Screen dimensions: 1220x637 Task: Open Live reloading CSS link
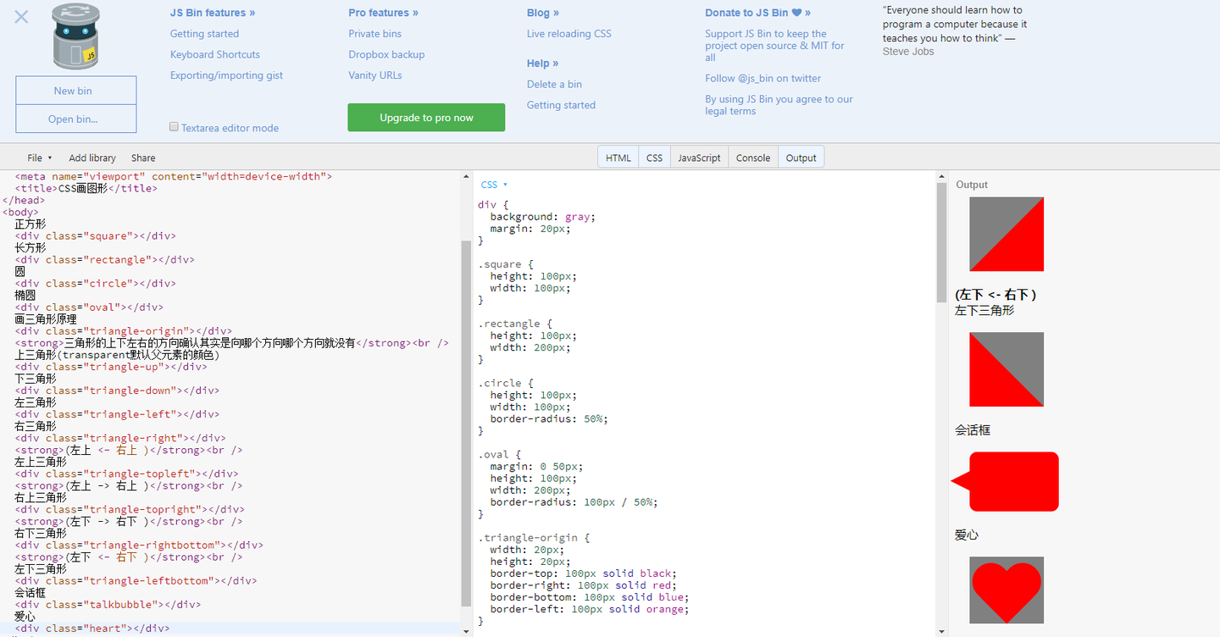(568, 34)
